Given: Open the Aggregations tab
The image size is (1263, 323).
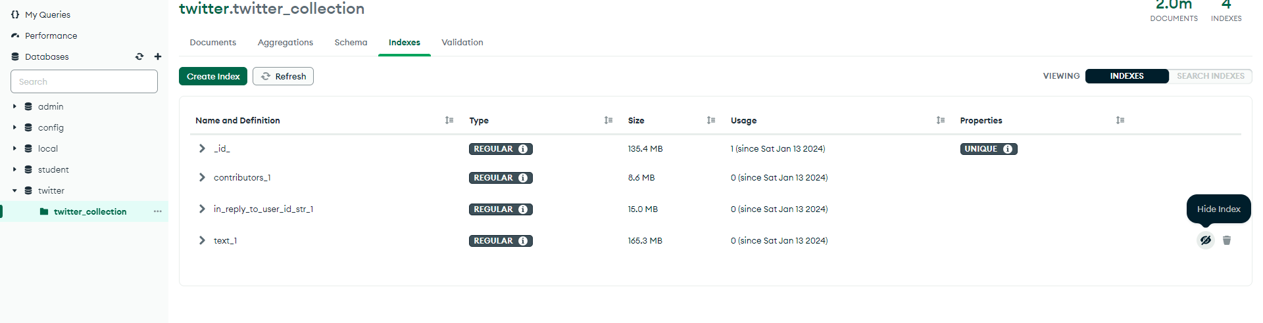Looking at the screenshot, I should pyautogui.click(x=285, y=42).
